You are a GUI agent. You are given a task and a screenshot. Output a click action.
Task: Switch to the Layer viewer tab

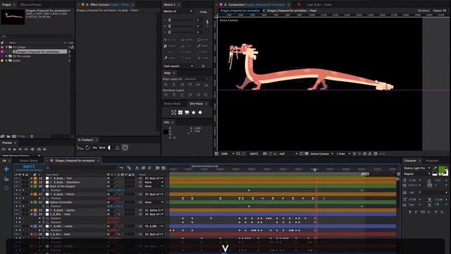tap(319, 5)
